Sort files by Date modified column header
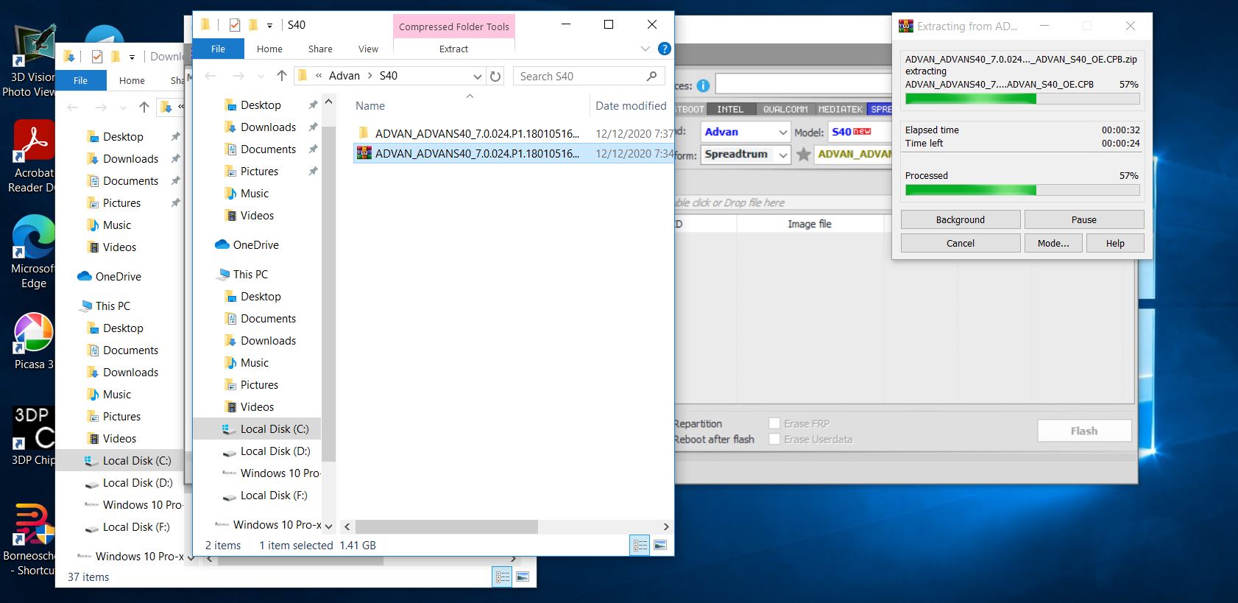This screenshot has width=1238, height=603. 631,106
